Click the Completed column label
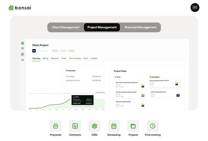Image resolution: width=208 pixels, height=141 pixels. tap(155, 77)
